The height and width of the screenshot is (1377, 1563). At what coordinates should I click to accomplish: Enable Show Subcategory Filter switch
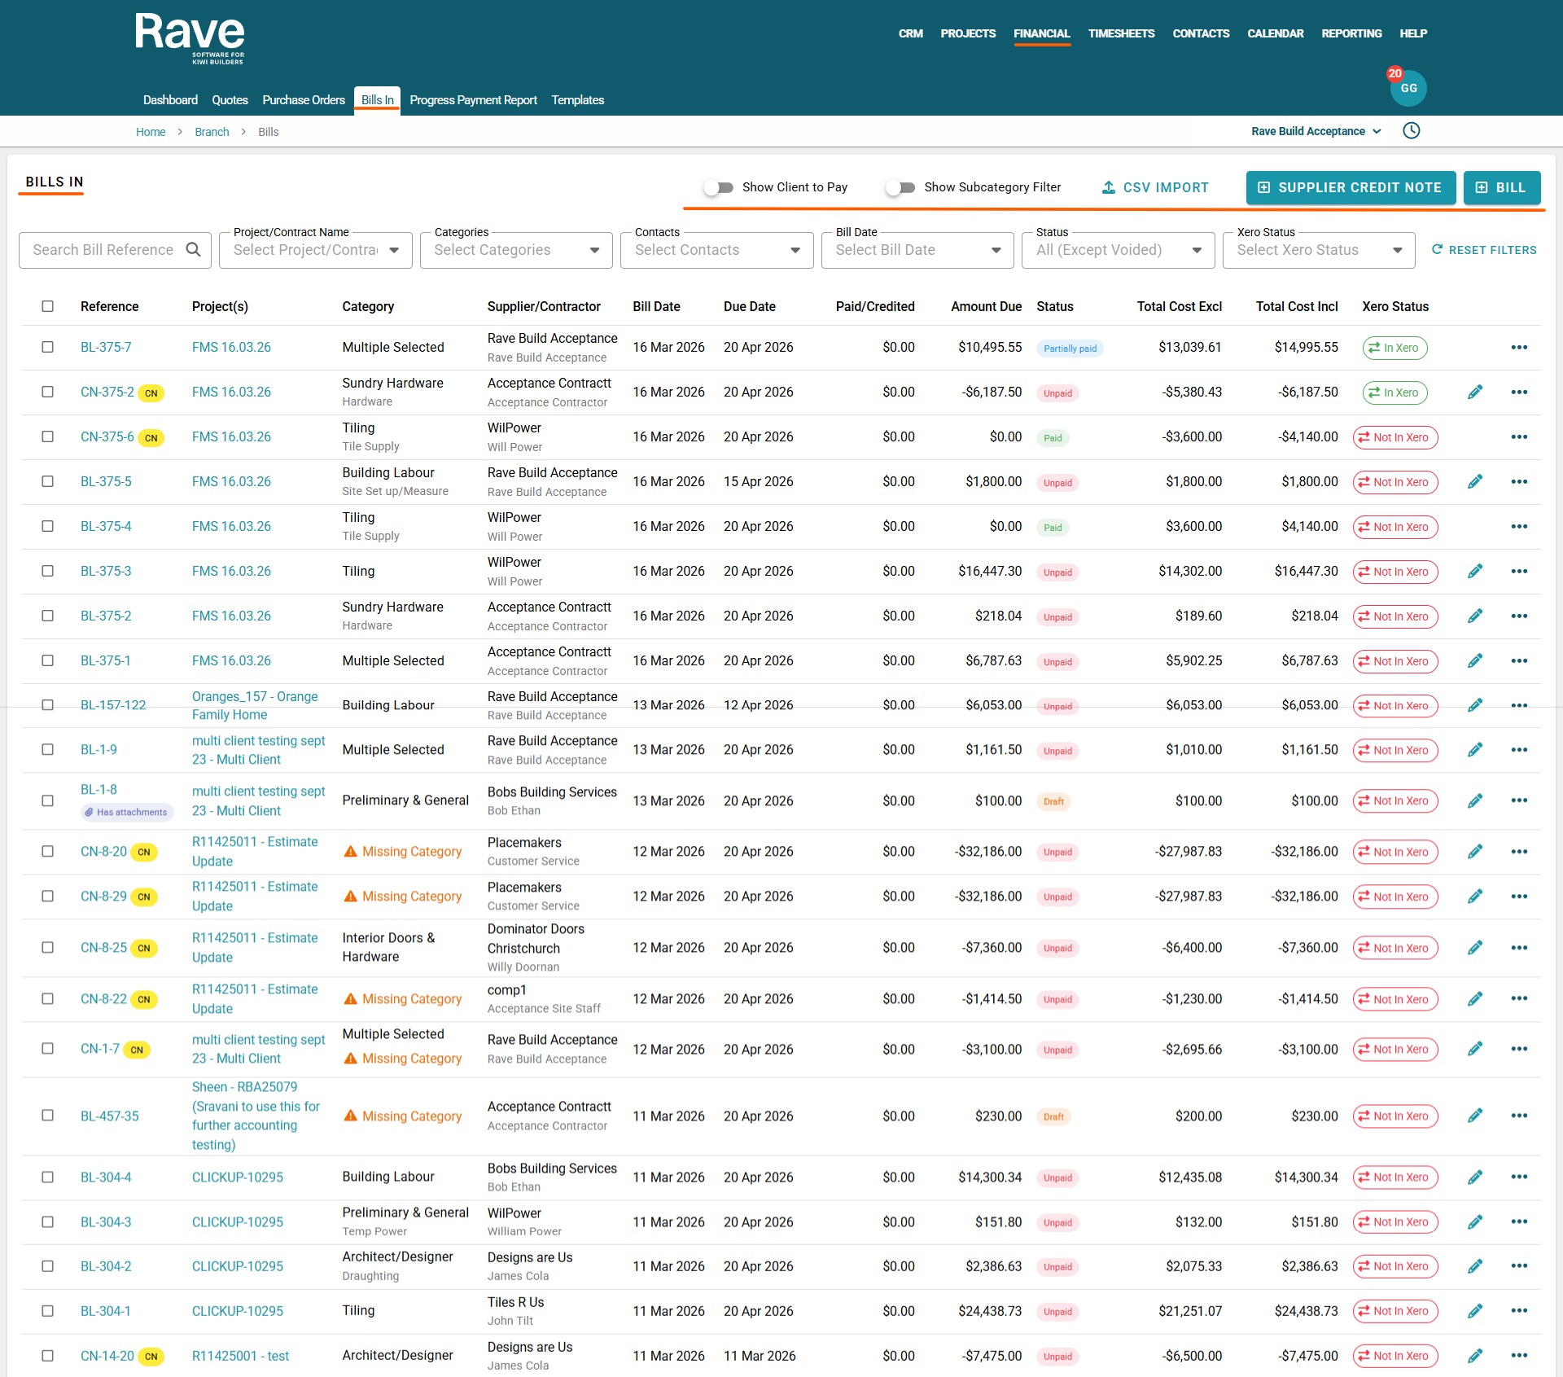[900, 188]
